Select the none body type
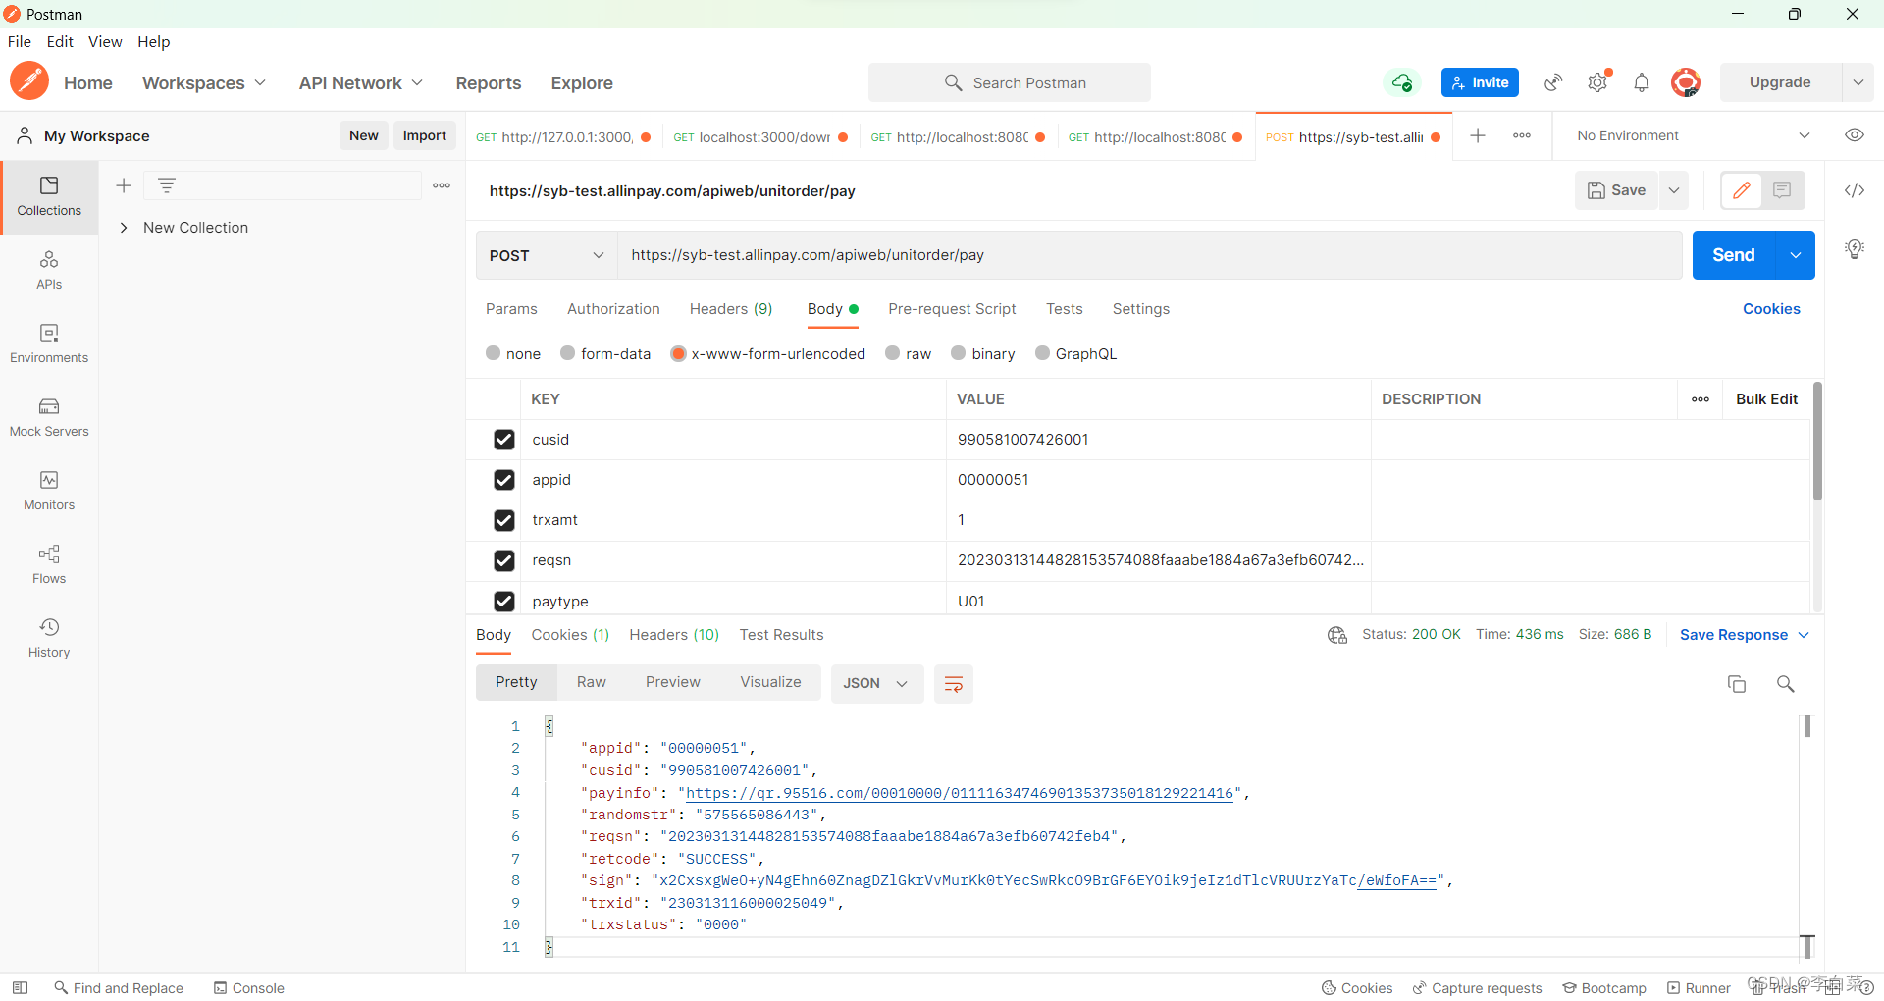Screen dimensions: 1884x1001 point(494,353)
